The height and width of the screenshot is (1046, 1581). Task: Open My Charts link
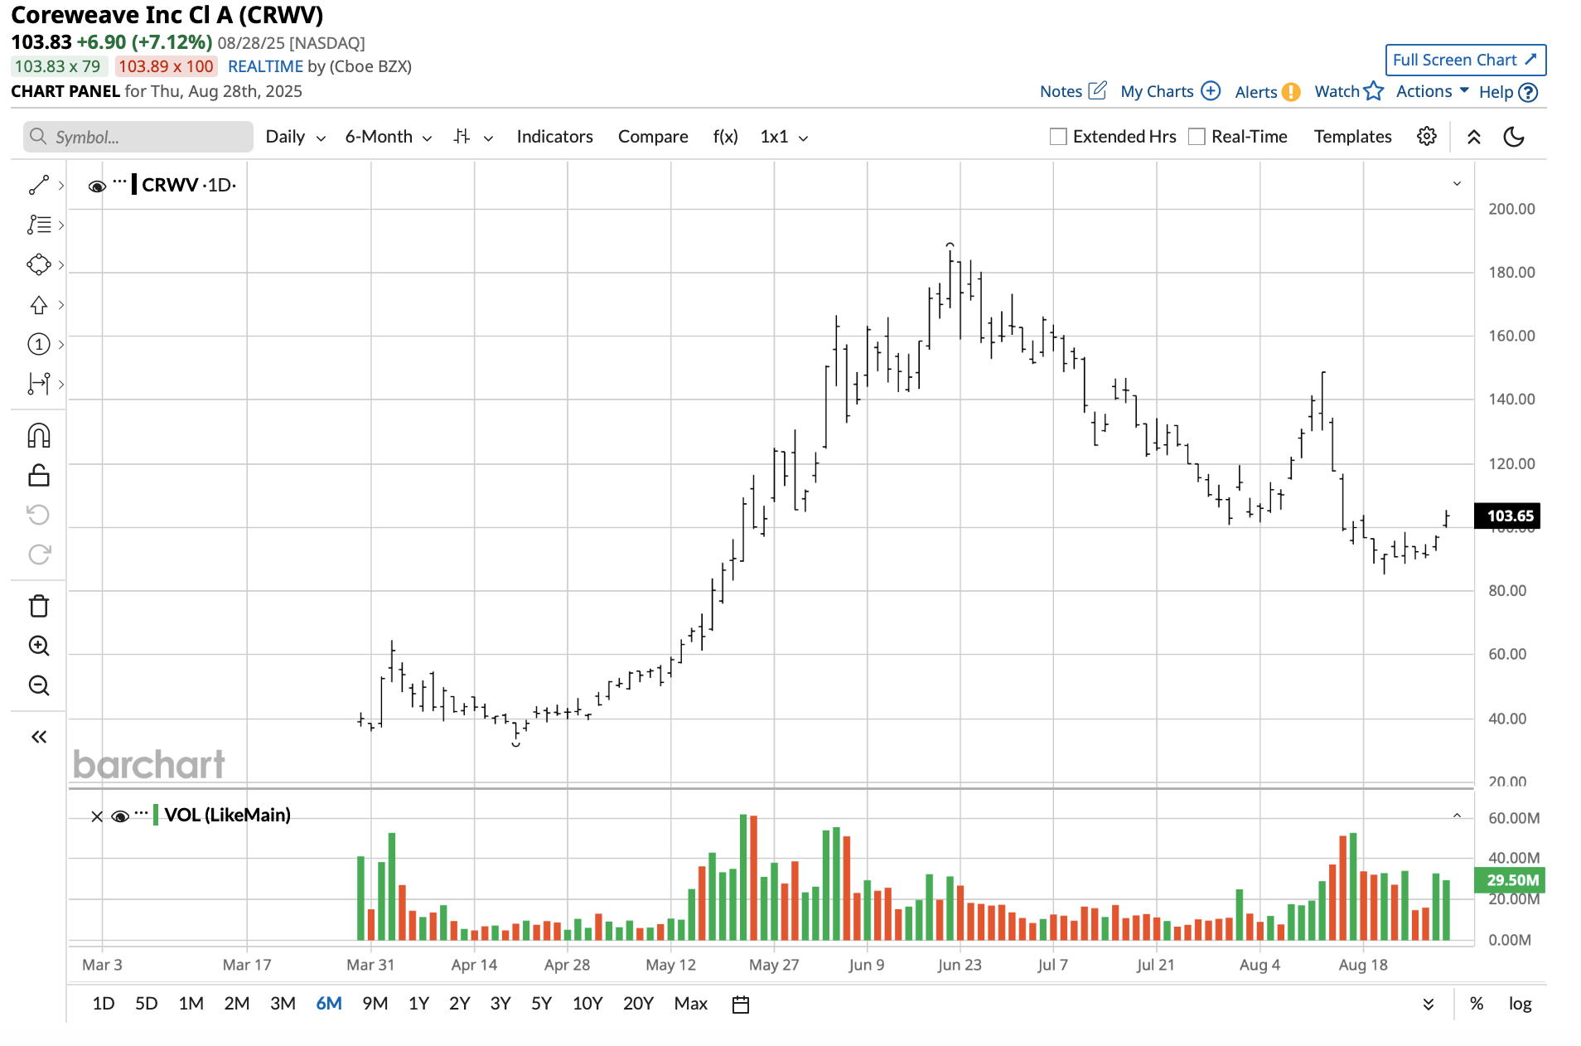coord(1157,91)
